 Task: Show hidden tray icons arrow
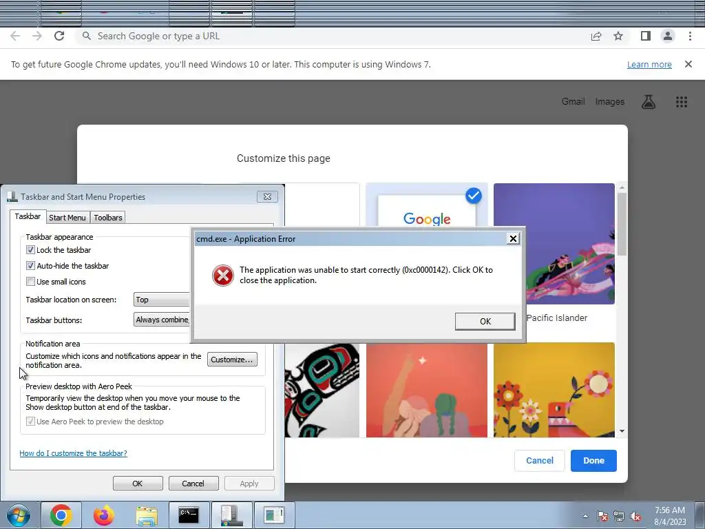click(585, 516)
